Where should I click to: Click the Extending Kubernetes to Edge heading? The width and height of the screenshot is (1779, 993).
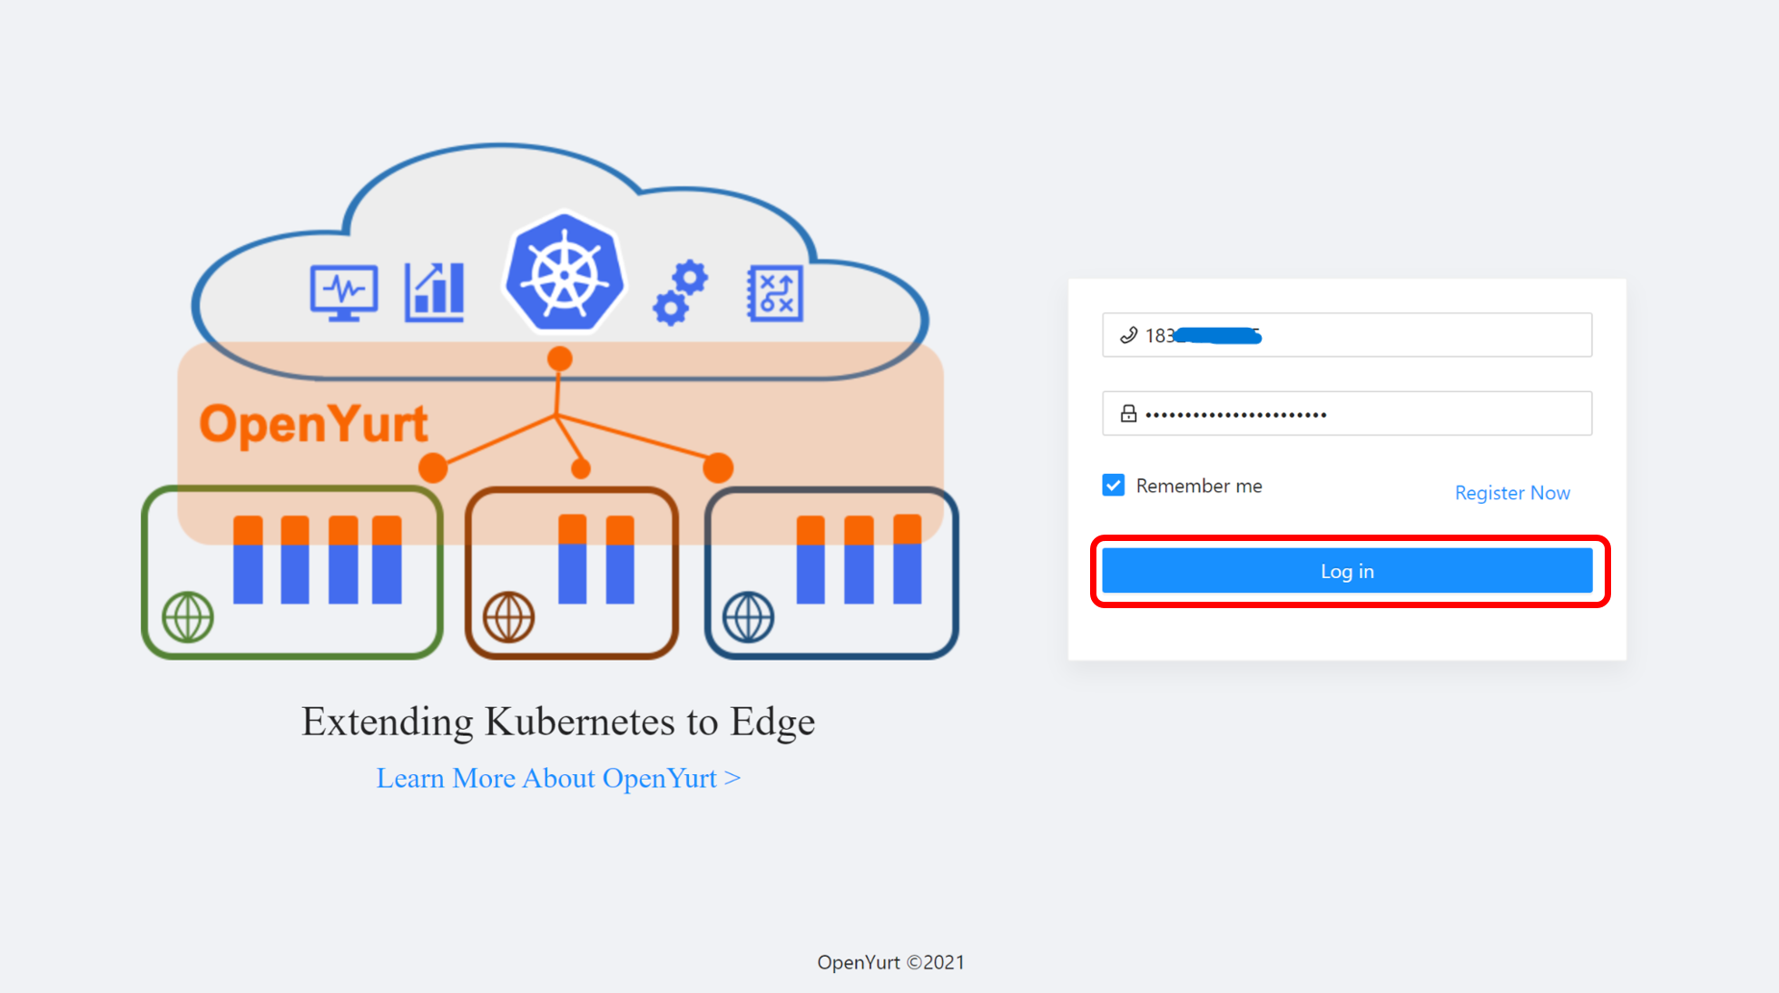click(x=558, y=722)
